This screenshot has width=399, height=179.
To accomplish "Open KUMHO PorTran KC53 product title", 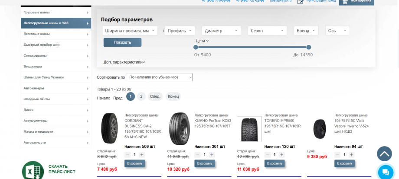I will pos(213,121).
